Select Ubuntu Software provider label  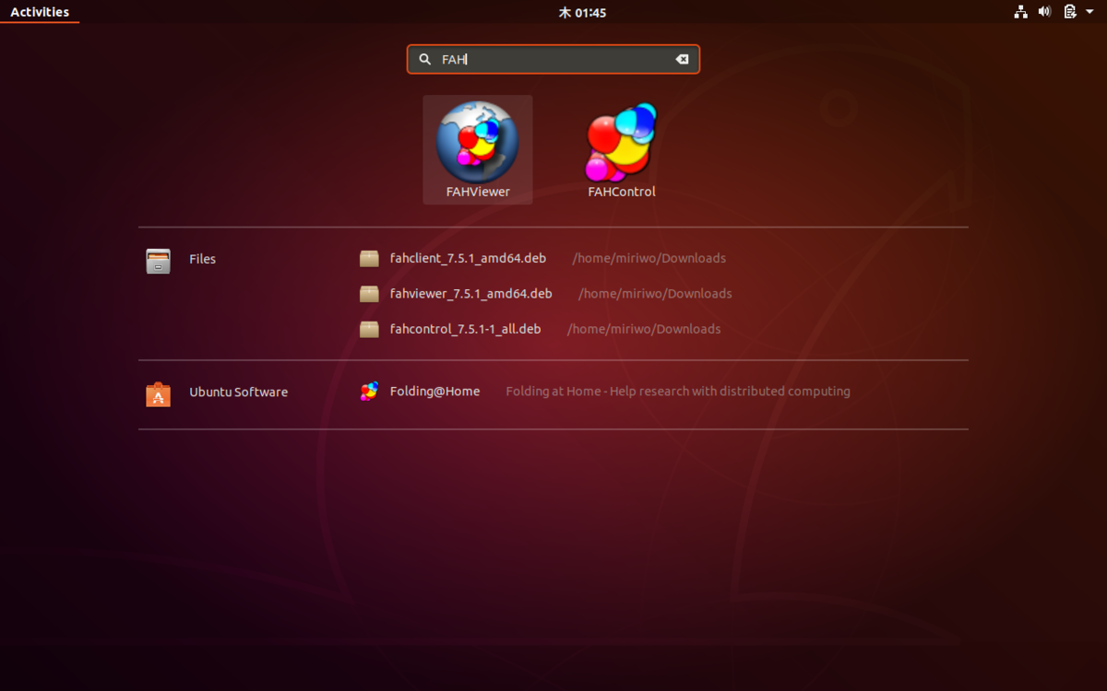238,392
